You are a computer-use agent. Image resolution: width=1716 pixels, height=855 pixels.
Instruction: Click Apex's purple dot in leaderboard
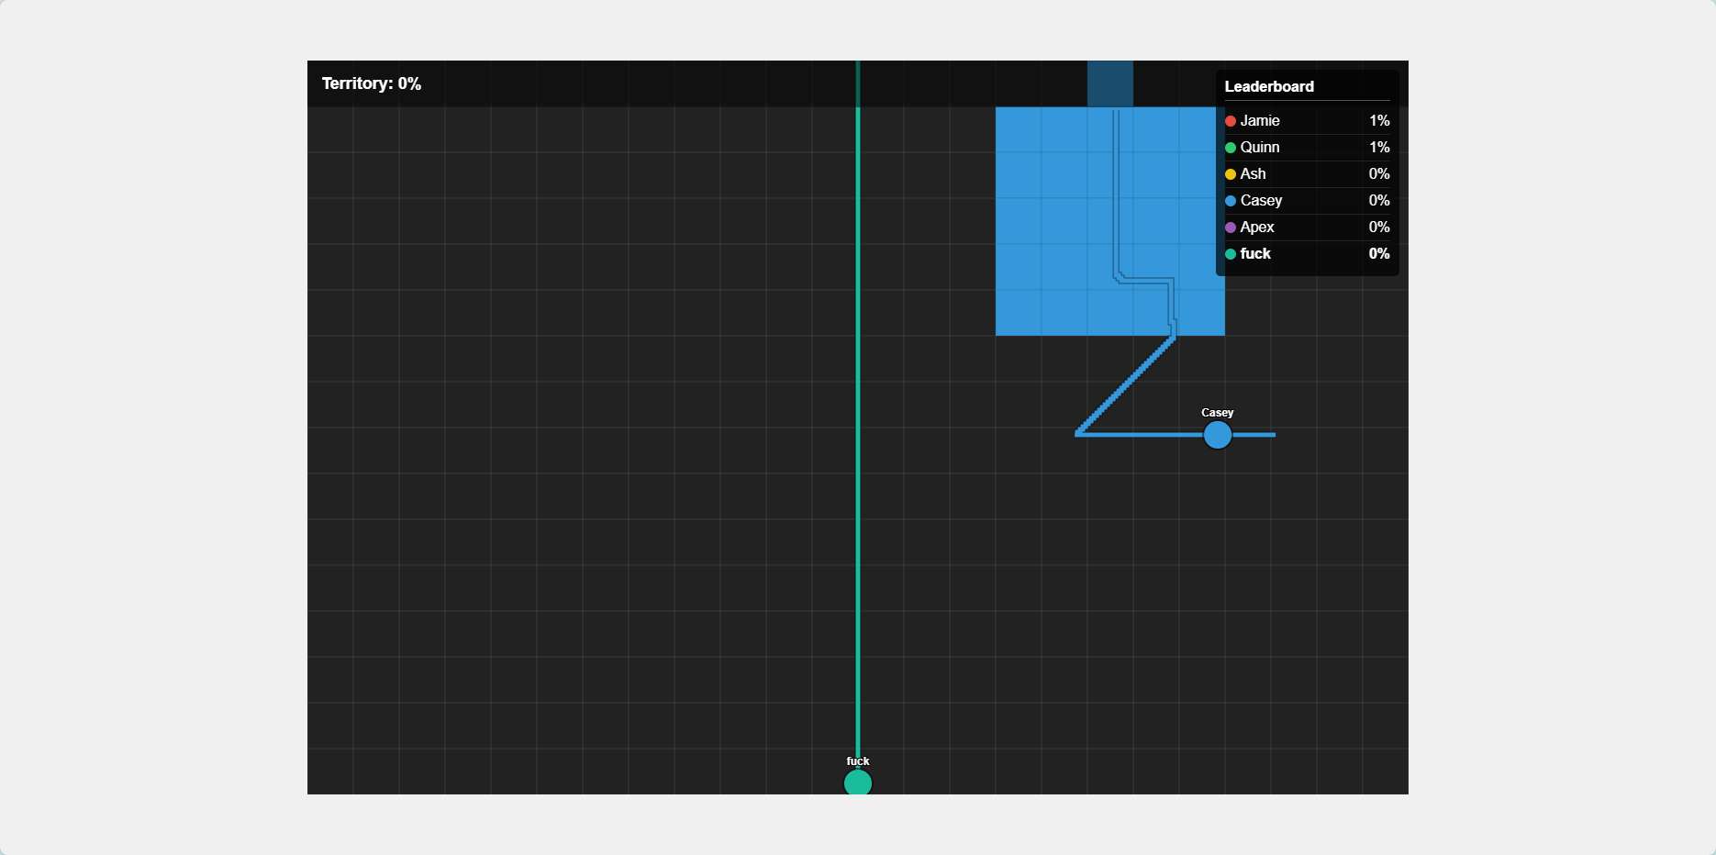pos(1231,228)
